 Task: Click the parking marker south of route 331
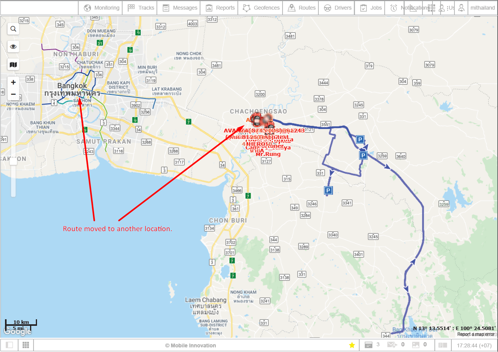click(328, 190)
